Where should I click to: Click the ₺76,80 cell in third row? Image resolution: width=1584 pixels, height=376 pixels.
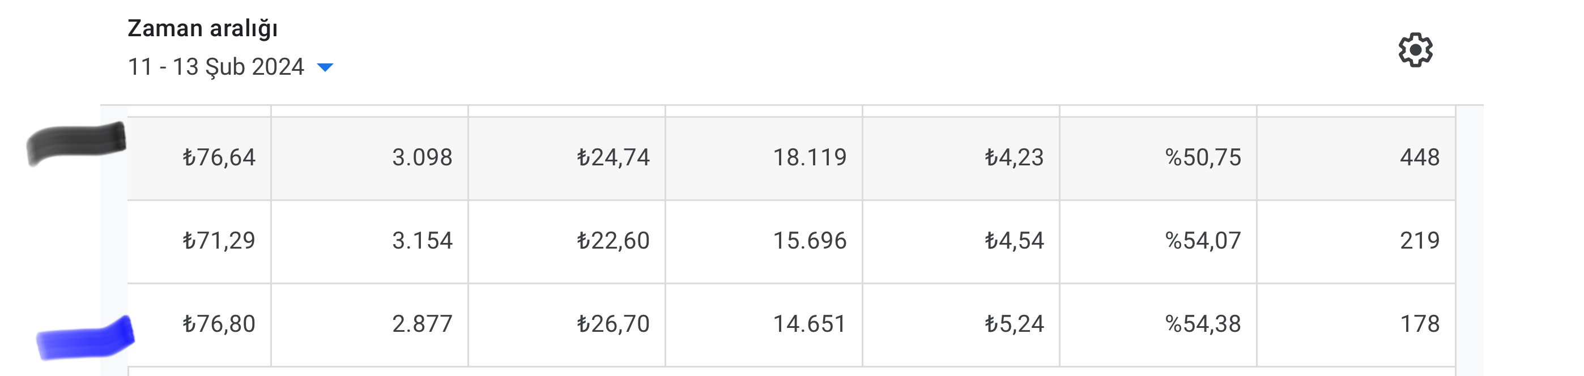[x=199, y=325]
